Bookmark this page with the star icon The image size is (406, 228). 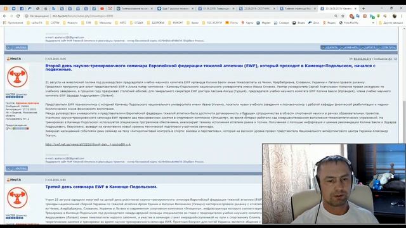343,16
